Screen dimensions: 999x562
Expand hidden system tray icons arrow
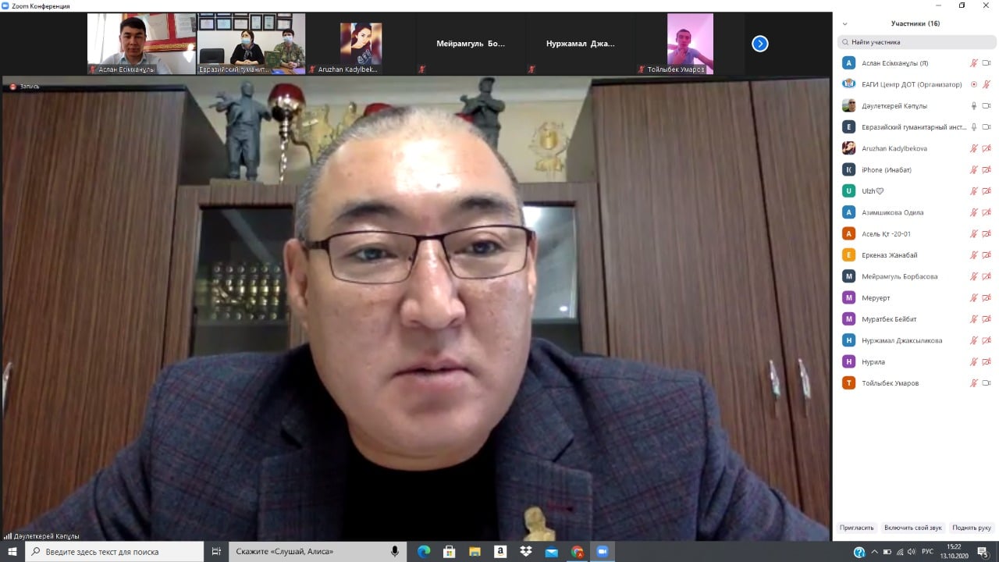pos(874,552)
